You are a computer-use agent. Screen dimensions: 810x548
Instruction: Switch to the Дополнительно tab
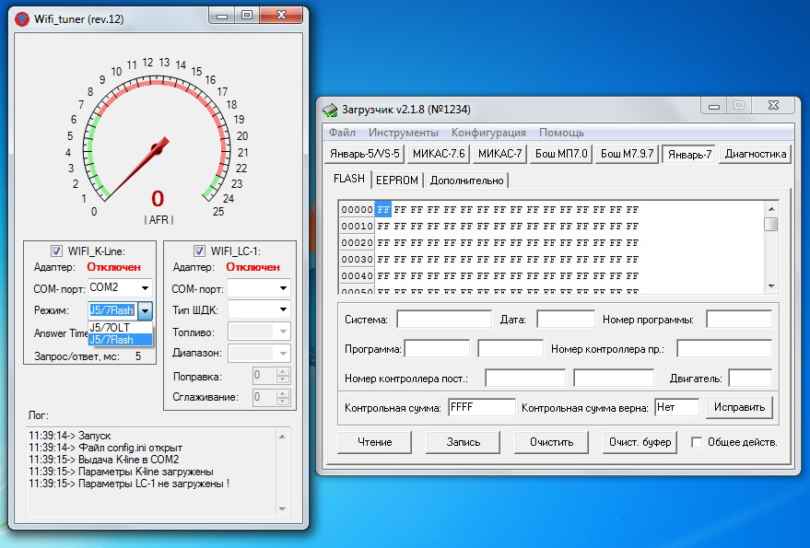[466, 180]
